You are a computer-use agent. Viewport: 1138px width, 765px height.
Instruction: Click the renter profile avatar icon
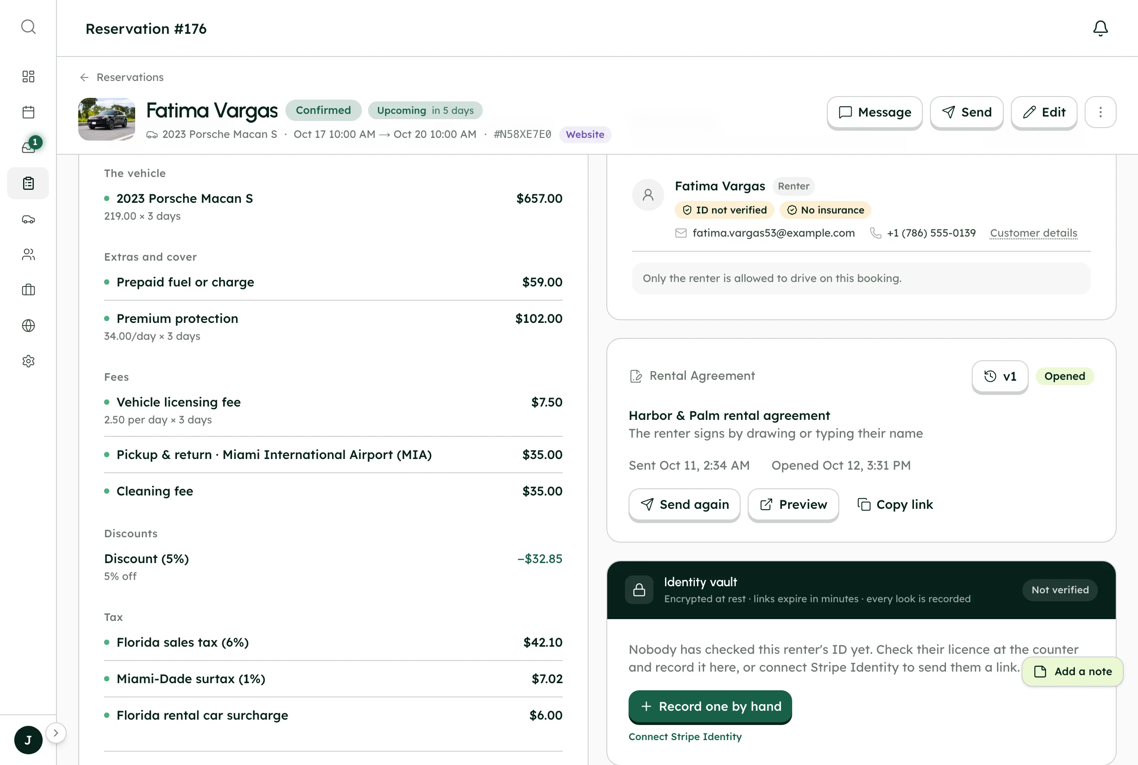pyautogui.click(x=648, y=195)
